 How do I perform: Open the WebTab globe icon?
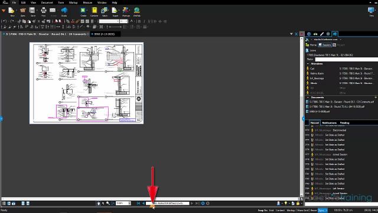[136, 11]
